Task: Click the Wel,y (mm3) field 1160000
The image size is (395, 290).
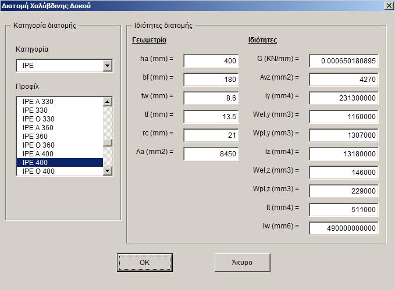Action: click(x=344, y=117)
